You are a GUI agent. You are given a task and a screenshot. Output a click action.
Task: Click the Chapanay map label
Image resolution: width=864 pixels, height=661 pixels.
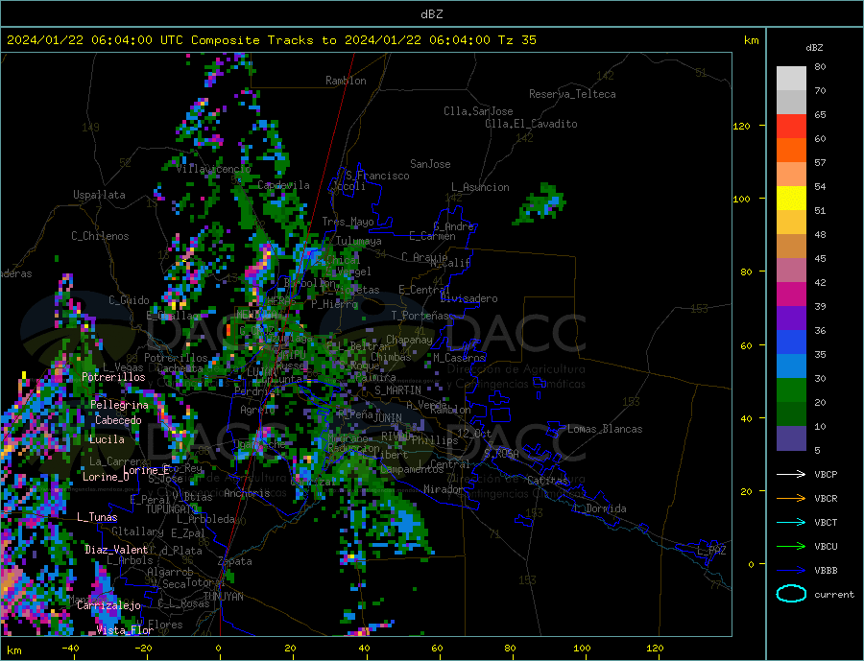point(409,340)
